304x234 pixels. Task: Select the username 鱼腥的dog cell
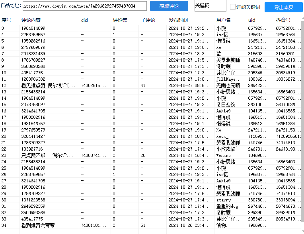point(227,206)
